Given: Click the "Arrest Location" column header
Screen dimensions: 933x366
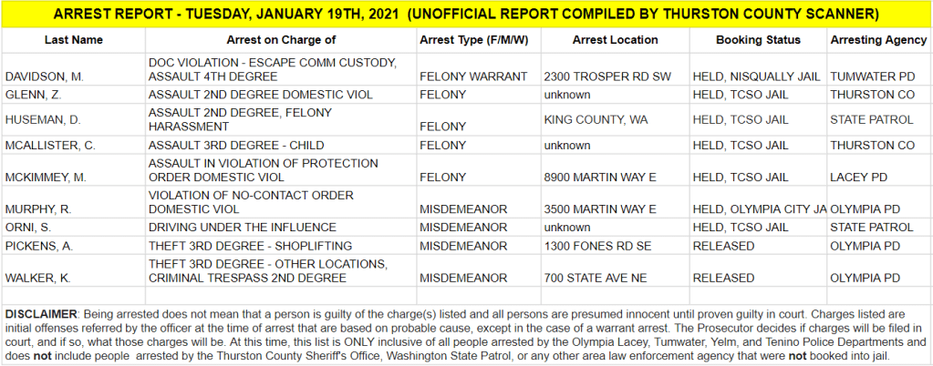Looking at the screenshot, I should pyautogui.click(x=615, y=40).
